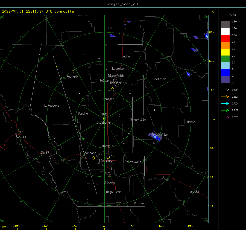Click the Innisfail city label
The height and width of the screenshot is (230, 246).
tap(110, 99)
